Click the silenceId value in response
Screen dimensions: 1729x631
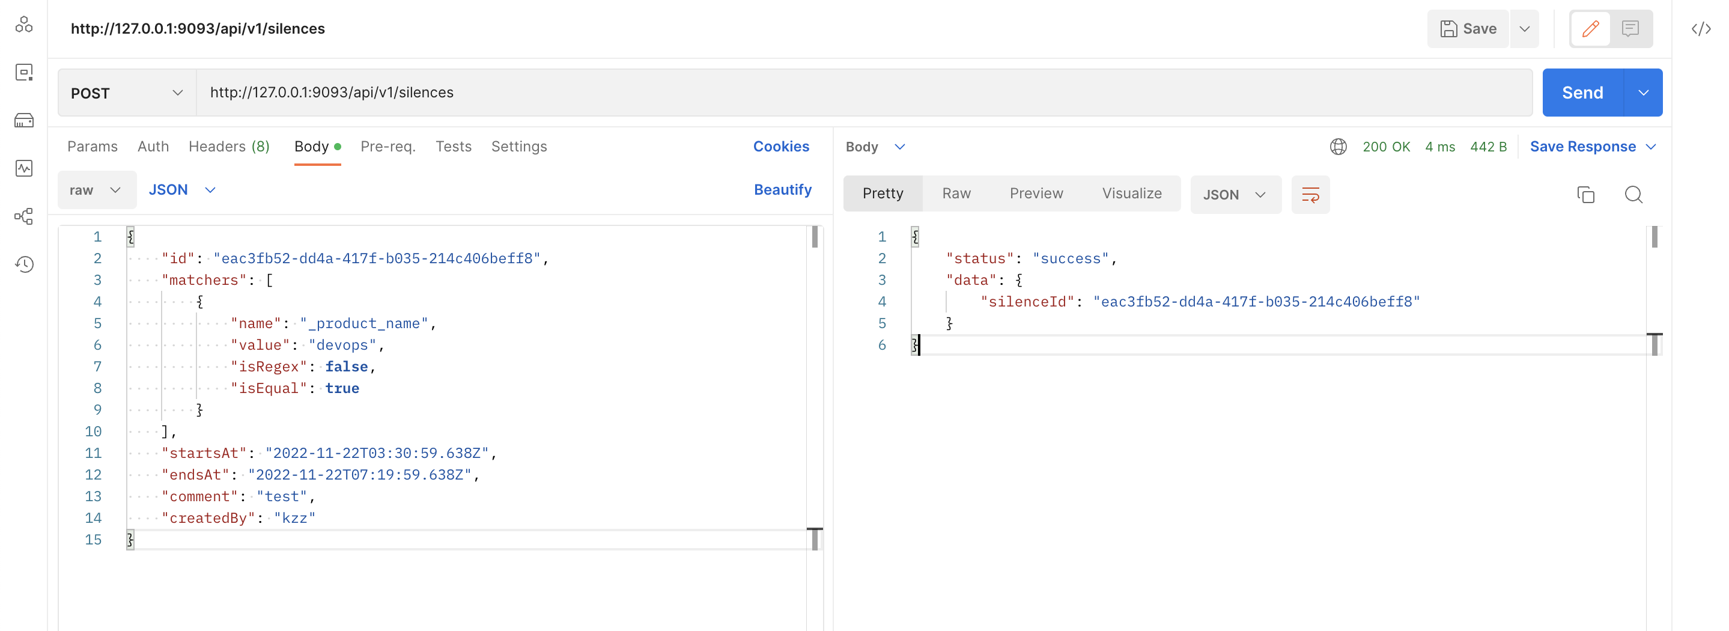(x=1256, y=302)
